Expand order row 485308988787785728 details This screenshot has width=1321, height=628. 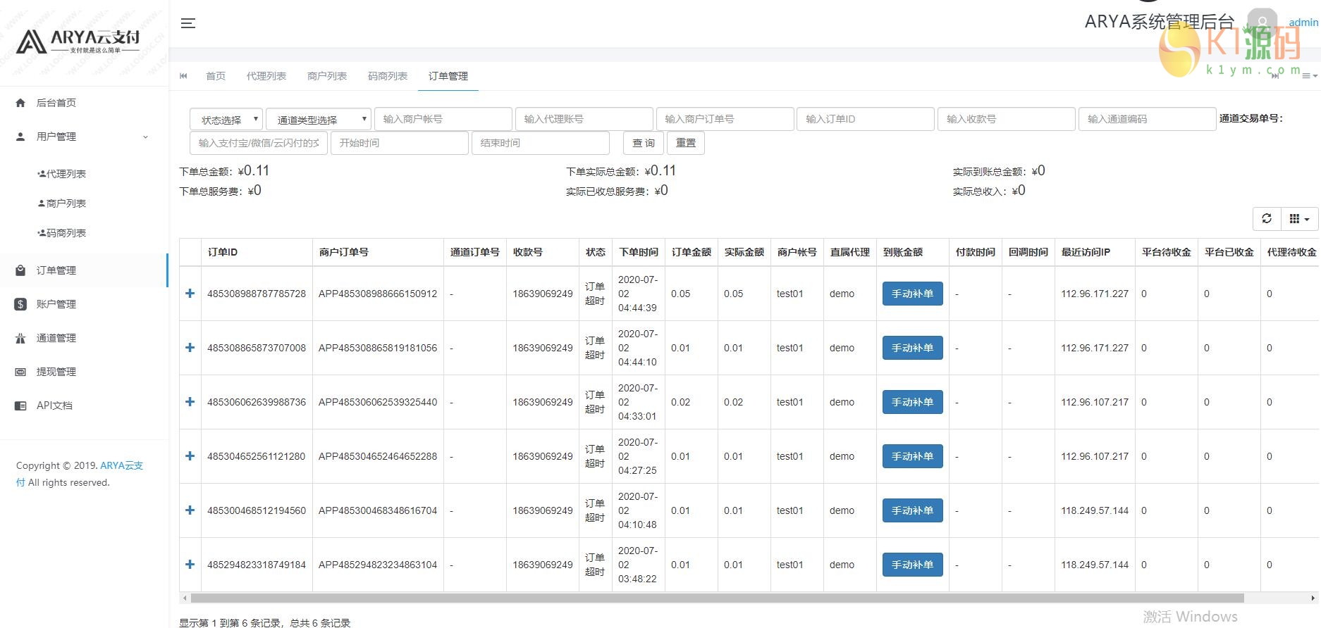point(190,294)
